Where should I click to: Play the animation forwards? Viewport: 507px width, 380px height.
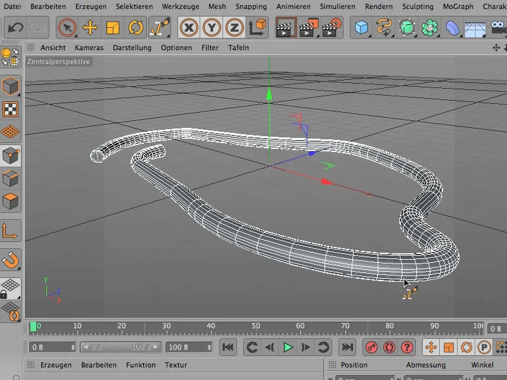(288, 347)
